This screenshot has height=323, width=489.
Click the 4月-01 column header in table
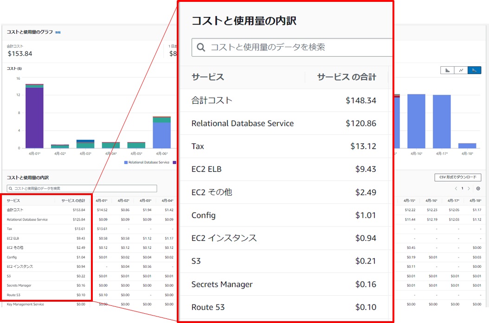[x=101, y=201]
